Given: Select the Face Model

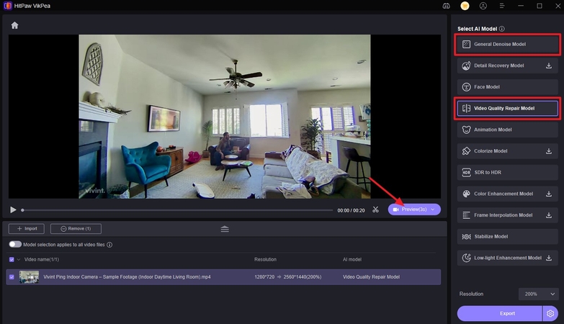Looking at the screenshot, I should click(x=507, y=86).
